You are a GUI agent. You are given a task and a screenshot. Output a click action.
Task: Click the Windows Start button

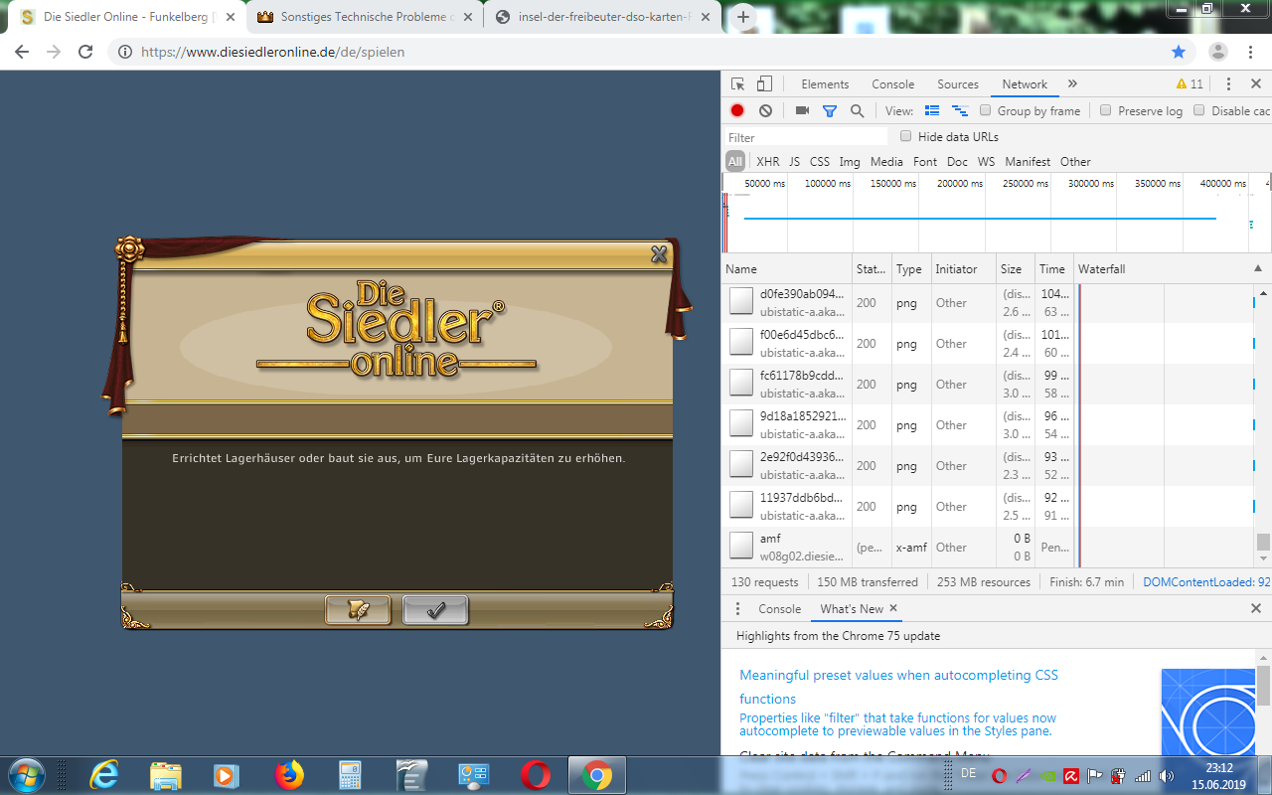pyautogui.click(x=26, y=774)
